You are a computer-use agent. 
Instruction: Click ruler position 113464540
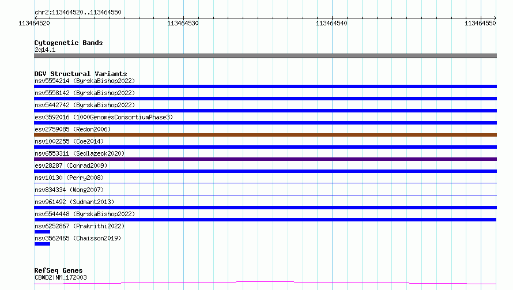331,23
